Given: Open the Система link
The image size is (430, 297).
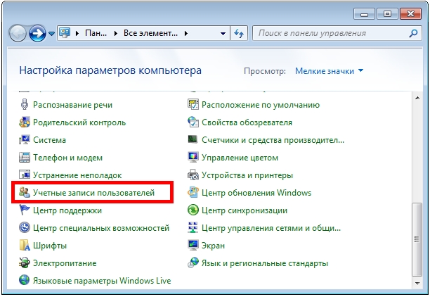Looking at the screenshot, I should tap(49, 140).
